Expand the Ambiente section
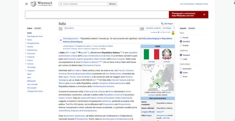The height and width of the screenshot is (121, 235). [x=26, y=57]
